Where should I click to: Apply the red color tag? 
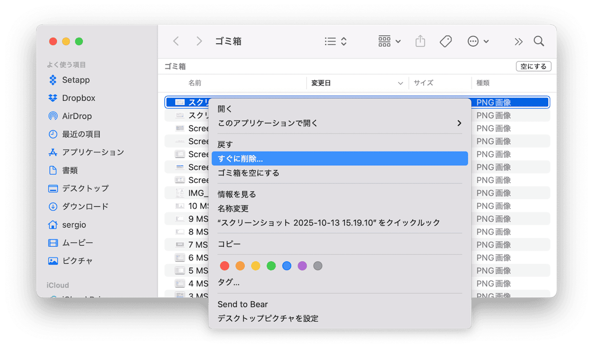[x=225, y=266]
